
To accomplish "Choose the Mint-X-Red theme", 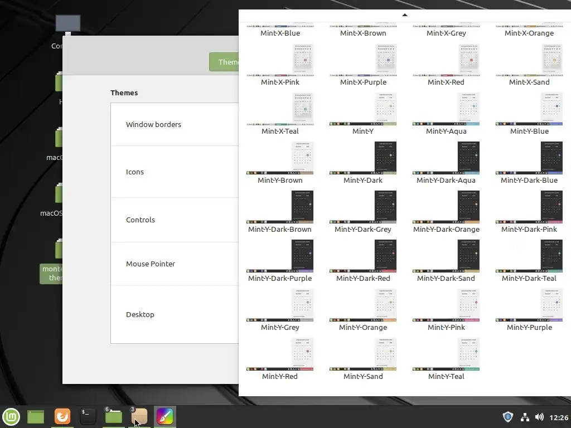I will pyautogui.click(x=446, y=65).
